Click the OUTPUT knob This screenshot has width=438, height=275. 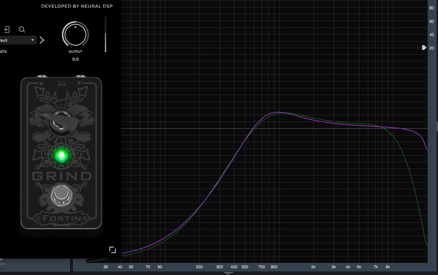[x=75, y=35]
